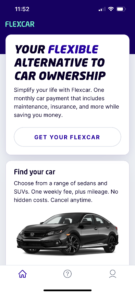Open the Help question mark icon
This screenshot has width=135, height=294.
coord(67,274)
